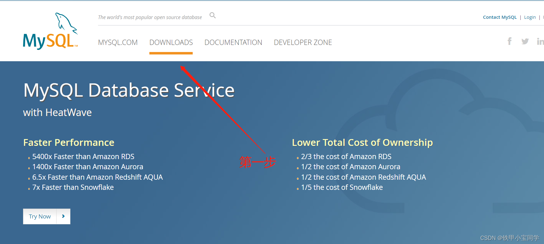This screenshot has height=244, width=544.
Task: Click arrow chevron next to Try Now
Action: [x=63, y=216]
